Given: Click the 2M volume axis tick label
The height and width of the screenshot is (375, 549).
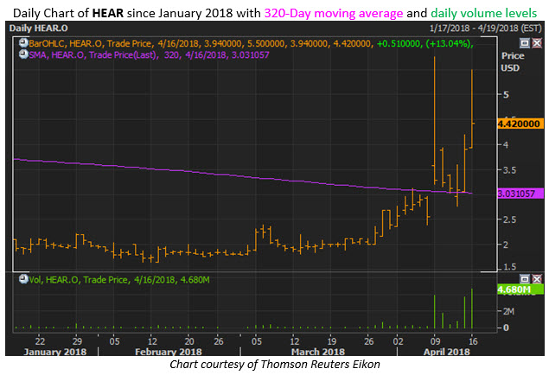Looking at the screenshot, I should point(508,311).
